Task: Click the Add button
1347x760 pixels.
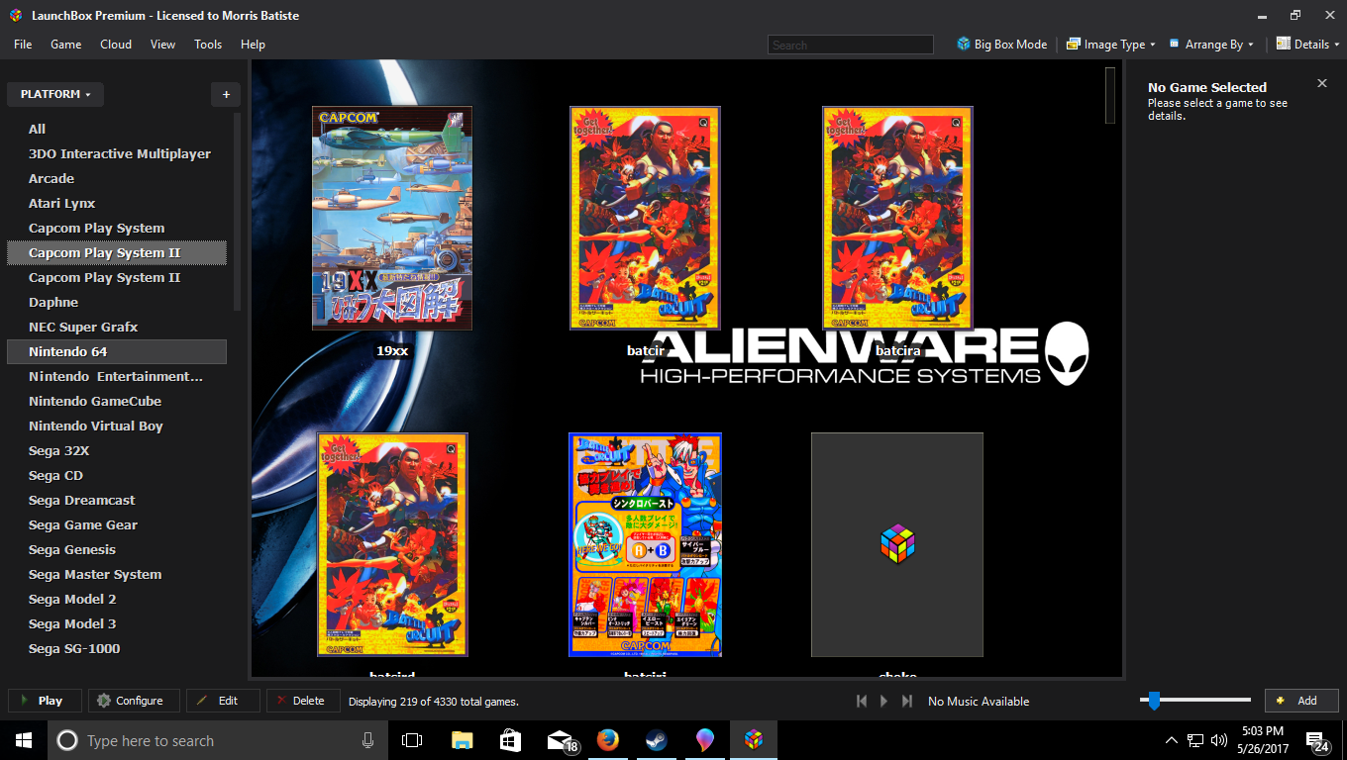Action: 1301,701
